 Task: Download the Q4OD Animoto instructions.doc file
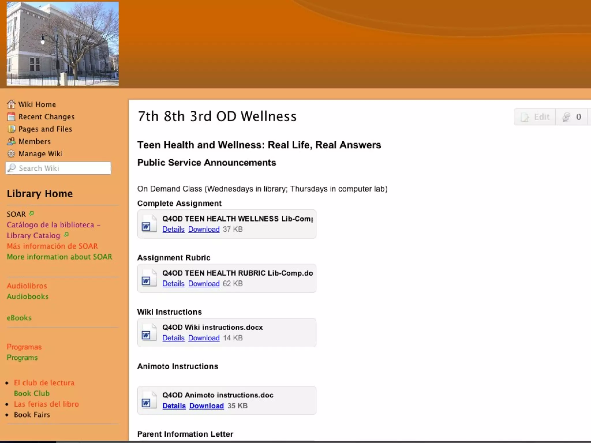pos(206,406)
